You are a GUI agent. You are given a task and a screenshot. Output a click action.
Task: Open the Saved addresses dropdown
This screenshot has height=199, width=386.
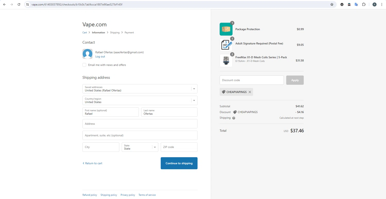pyautogui.click(x=140, y=89)
